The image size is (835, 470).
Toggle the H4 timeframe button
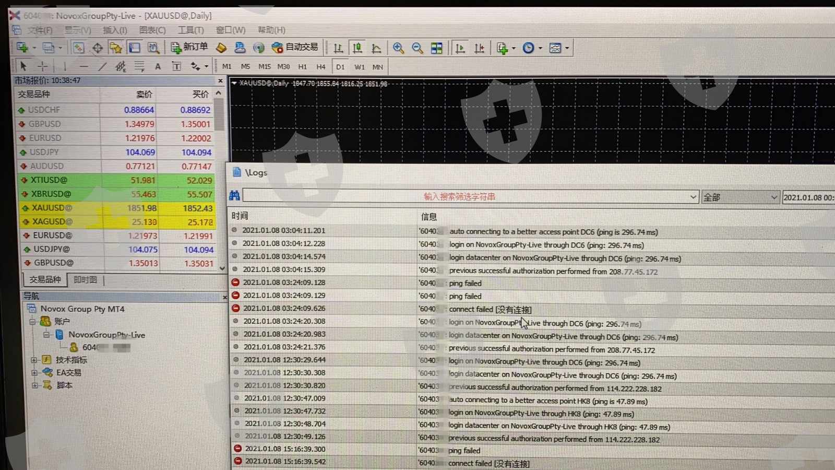point(320,67)
